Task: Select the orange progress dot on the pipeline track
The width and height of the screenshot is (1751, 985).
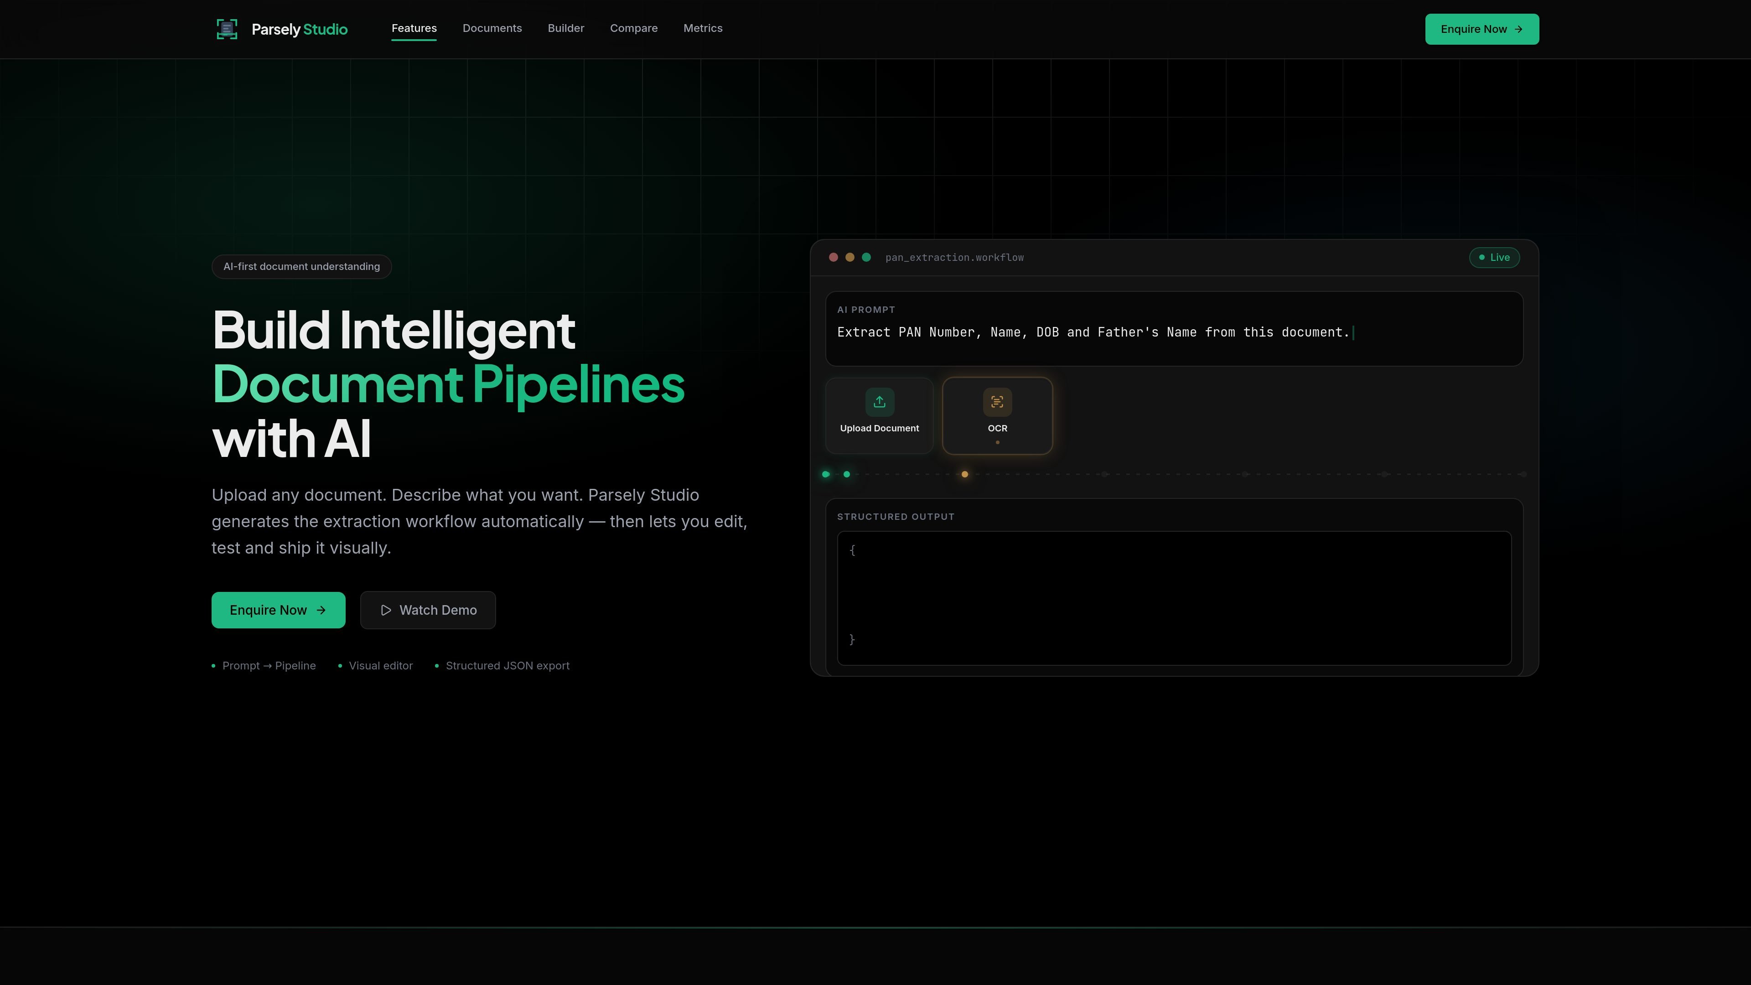Action: 964,474
